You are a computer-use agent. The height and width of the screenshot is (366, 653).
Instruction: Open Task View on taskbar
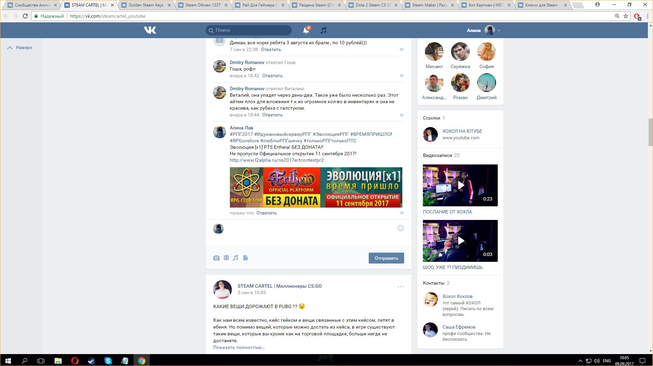41,361
